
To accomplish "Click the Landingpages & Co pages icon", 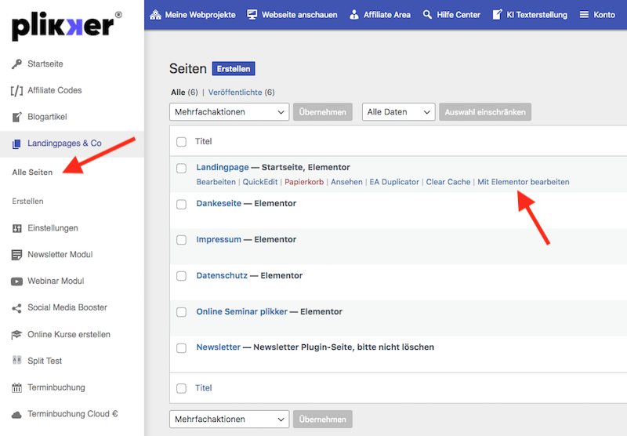I will click(16, 144).
